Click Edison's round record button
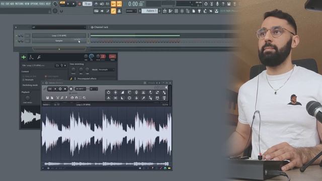The width and height of the screenshot is (322, 181). point(71,89)
